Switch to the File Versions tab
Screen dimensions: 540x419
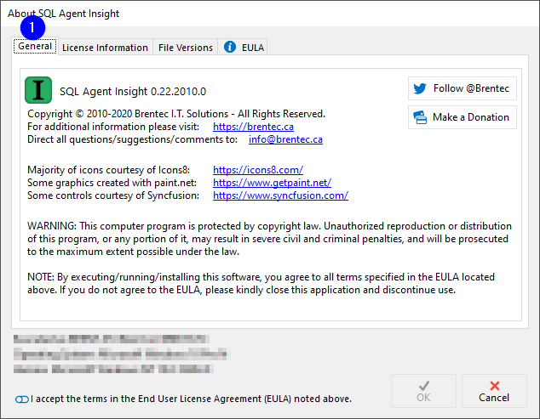(186, 48)
